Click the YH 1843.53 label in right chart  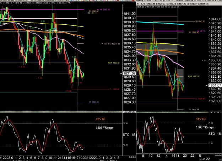point(200,22)
